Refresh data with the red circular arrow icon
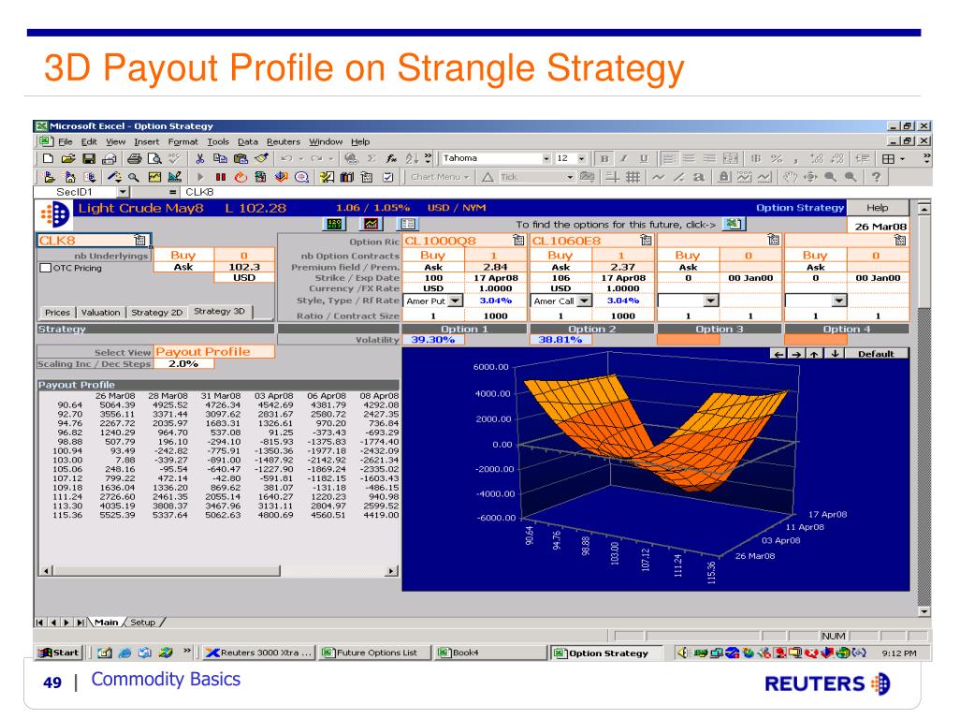This screenshot has height=719, width=958. 240,177
